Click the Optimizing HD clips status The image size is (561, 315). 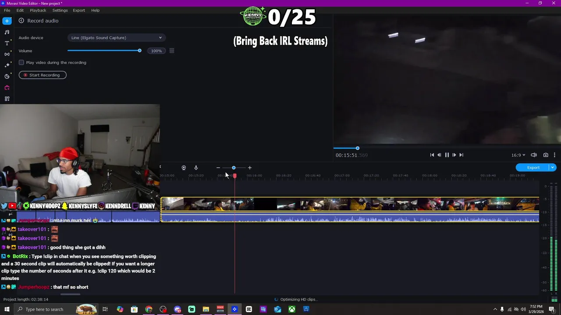(298, 299)
